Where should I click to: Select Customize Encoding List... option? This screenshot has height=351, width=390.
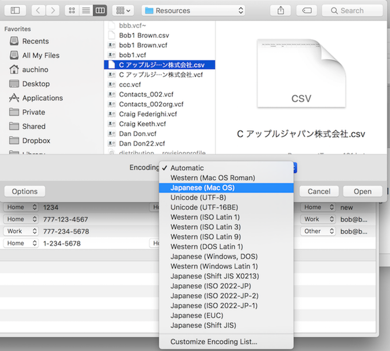[214, 342]
